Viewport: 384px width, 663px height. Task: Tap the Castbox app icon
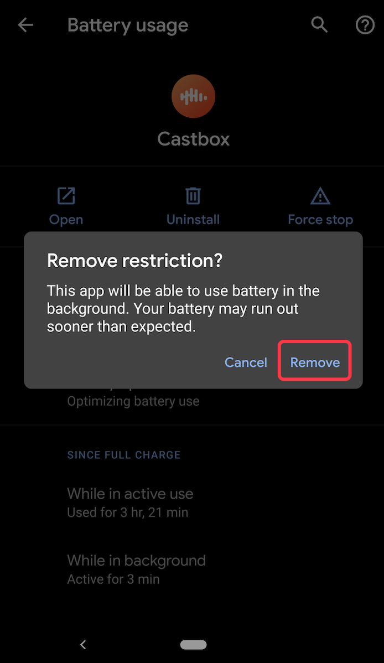point(193,96)
